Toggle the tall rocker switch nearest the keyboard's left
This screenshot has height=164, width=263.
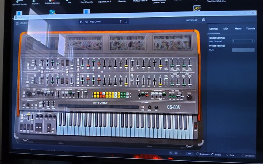(48, 128)
